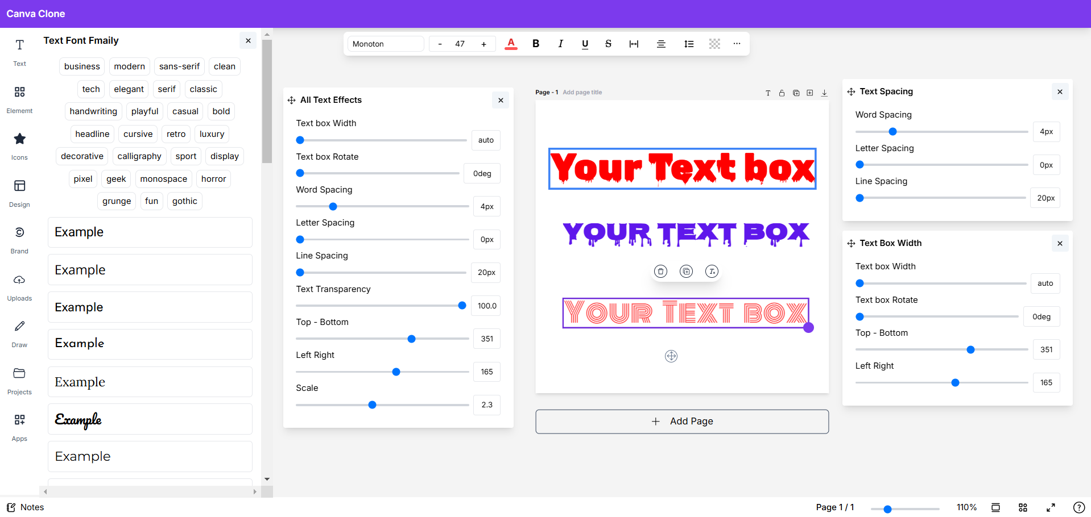Open the text alignment options
Viewport: 1091px width, 517px height.
661,44
